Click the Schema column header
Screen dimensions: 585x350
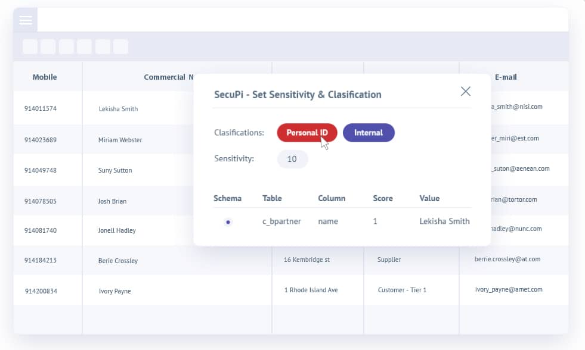pos(228,198)
